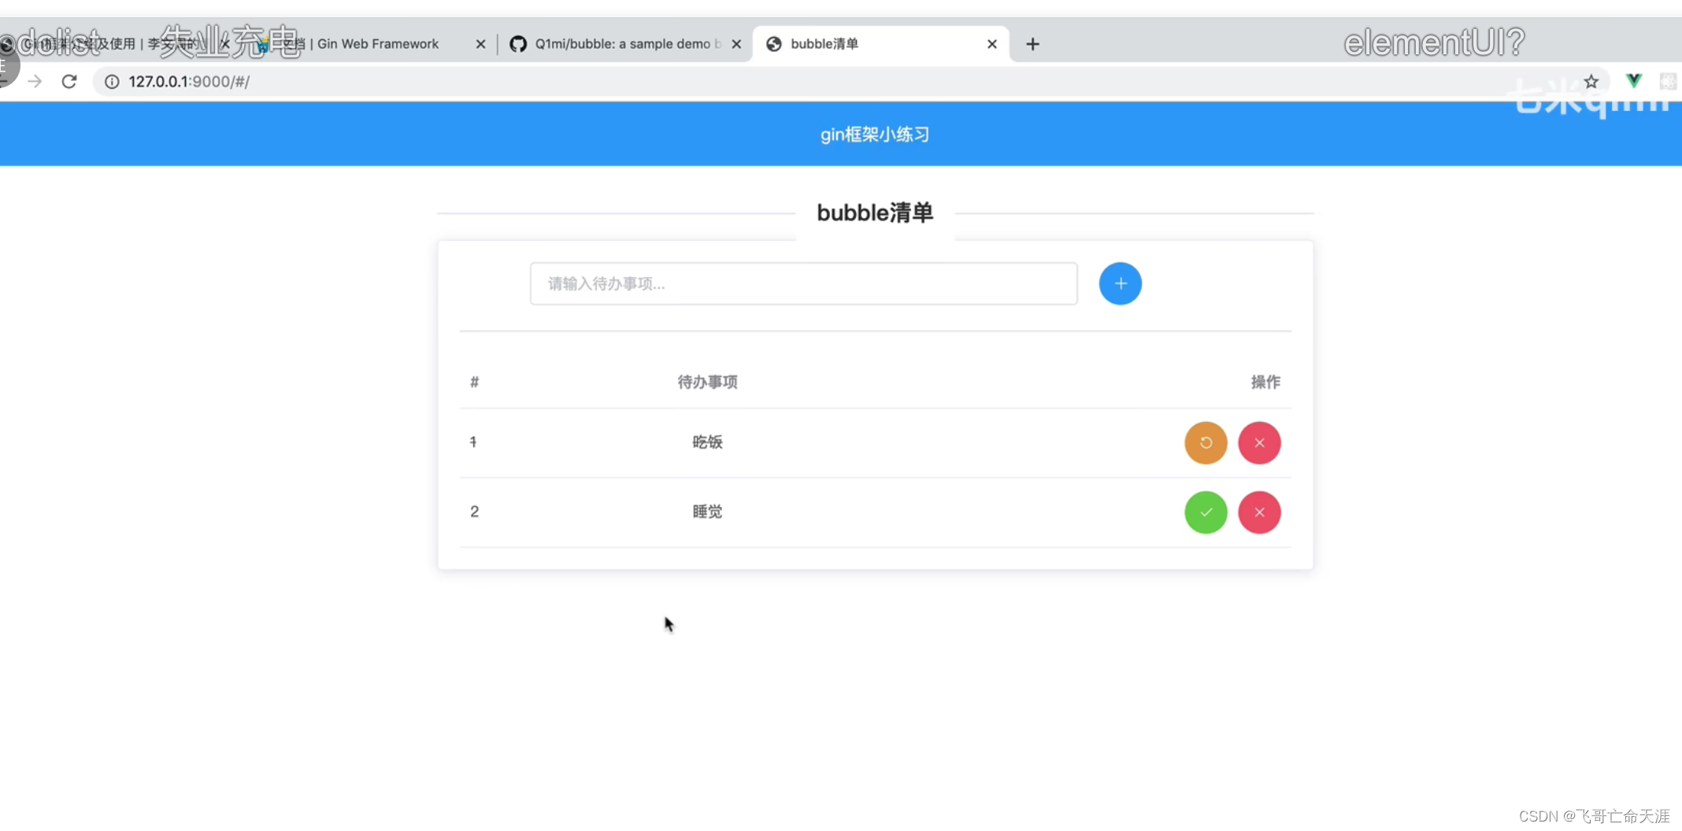Delete the 睡觉 todo item

pos(1259,512)
